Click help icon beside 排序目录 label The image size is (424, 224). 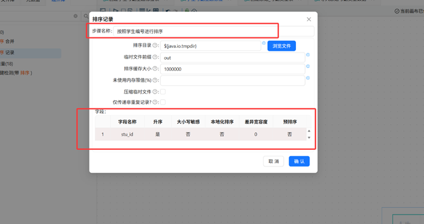coord(154,45)
